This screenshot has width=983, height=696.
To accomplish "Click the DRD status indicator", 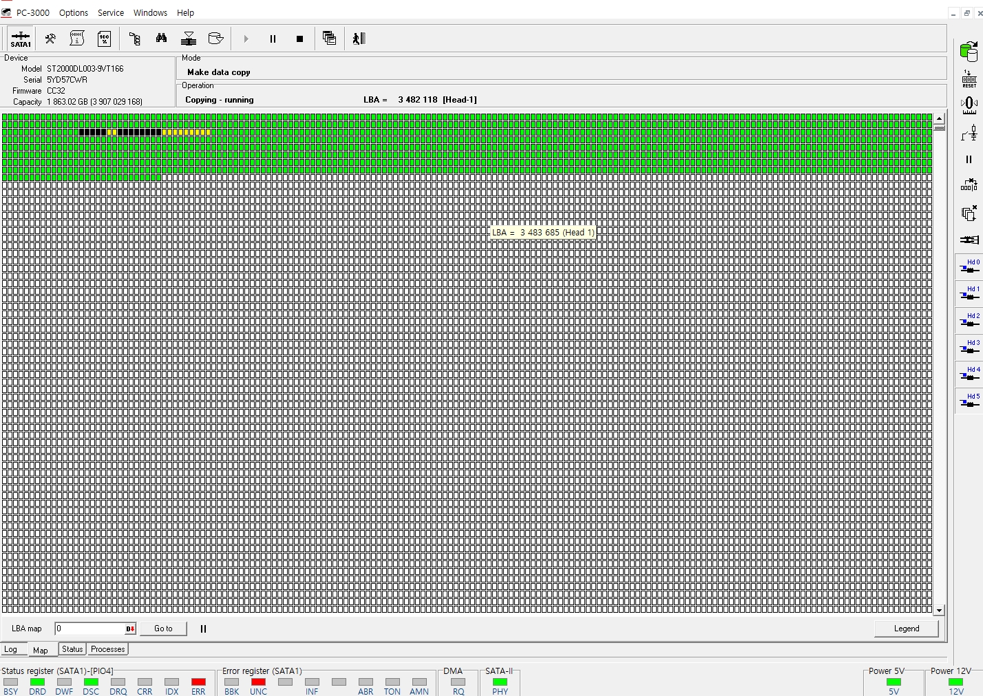I will (37, 682).
